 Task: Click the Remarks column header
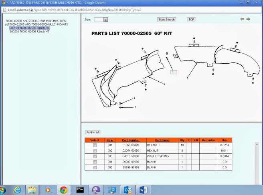coord(208,140)
